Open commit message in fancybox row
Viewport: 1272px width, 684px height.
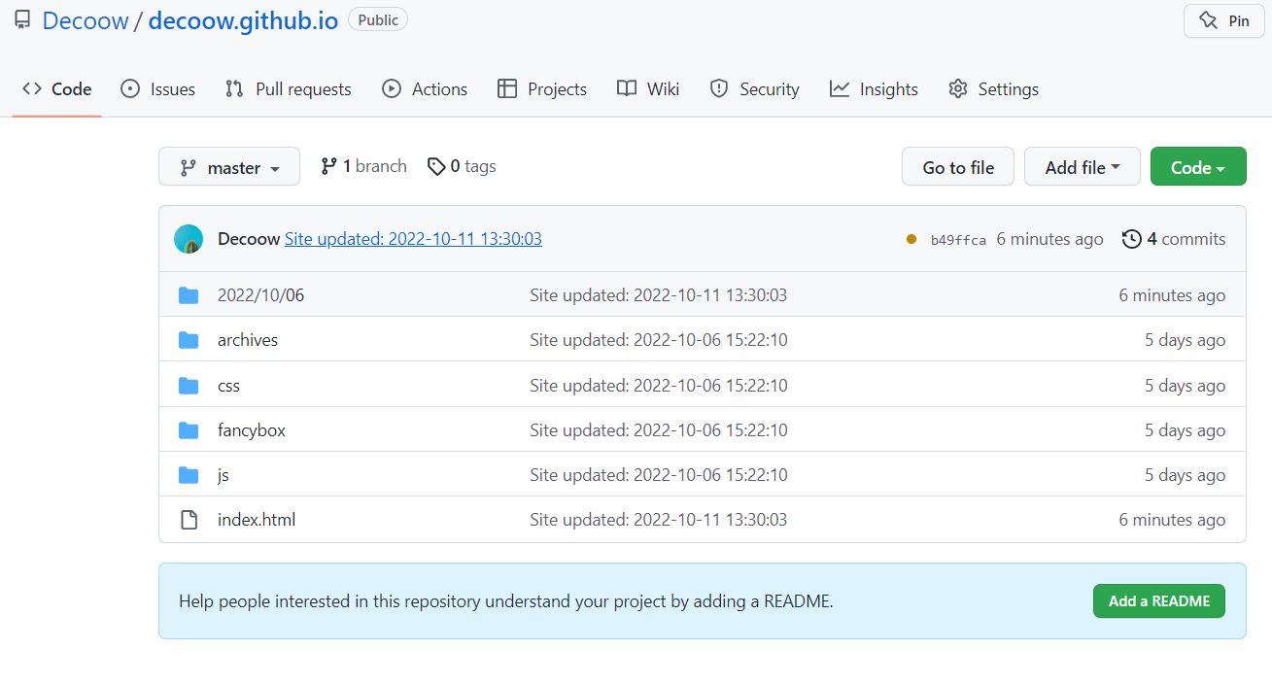pos(658,430)
